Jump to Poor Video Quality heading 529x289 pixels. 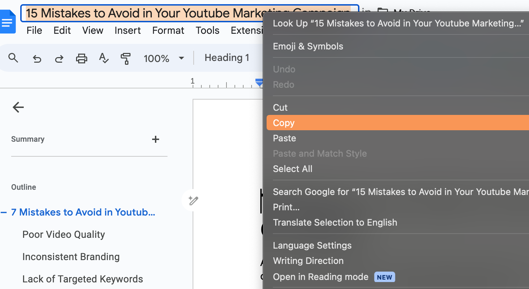point(64,235)
